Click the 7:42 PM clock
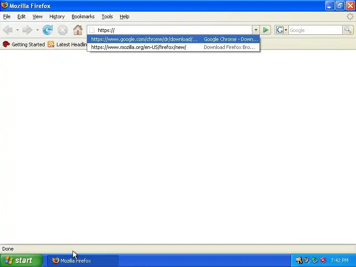Image resolution: width=356 pixels, height=267 pixels. 340,260
